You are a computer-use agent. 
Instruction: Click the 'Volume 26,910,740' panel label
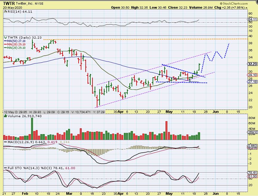[x=25, y=116]
